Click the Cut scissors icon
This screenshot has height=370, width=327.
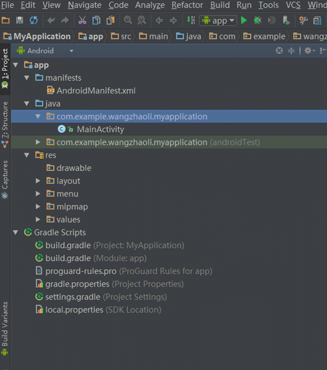click(82, 20)
